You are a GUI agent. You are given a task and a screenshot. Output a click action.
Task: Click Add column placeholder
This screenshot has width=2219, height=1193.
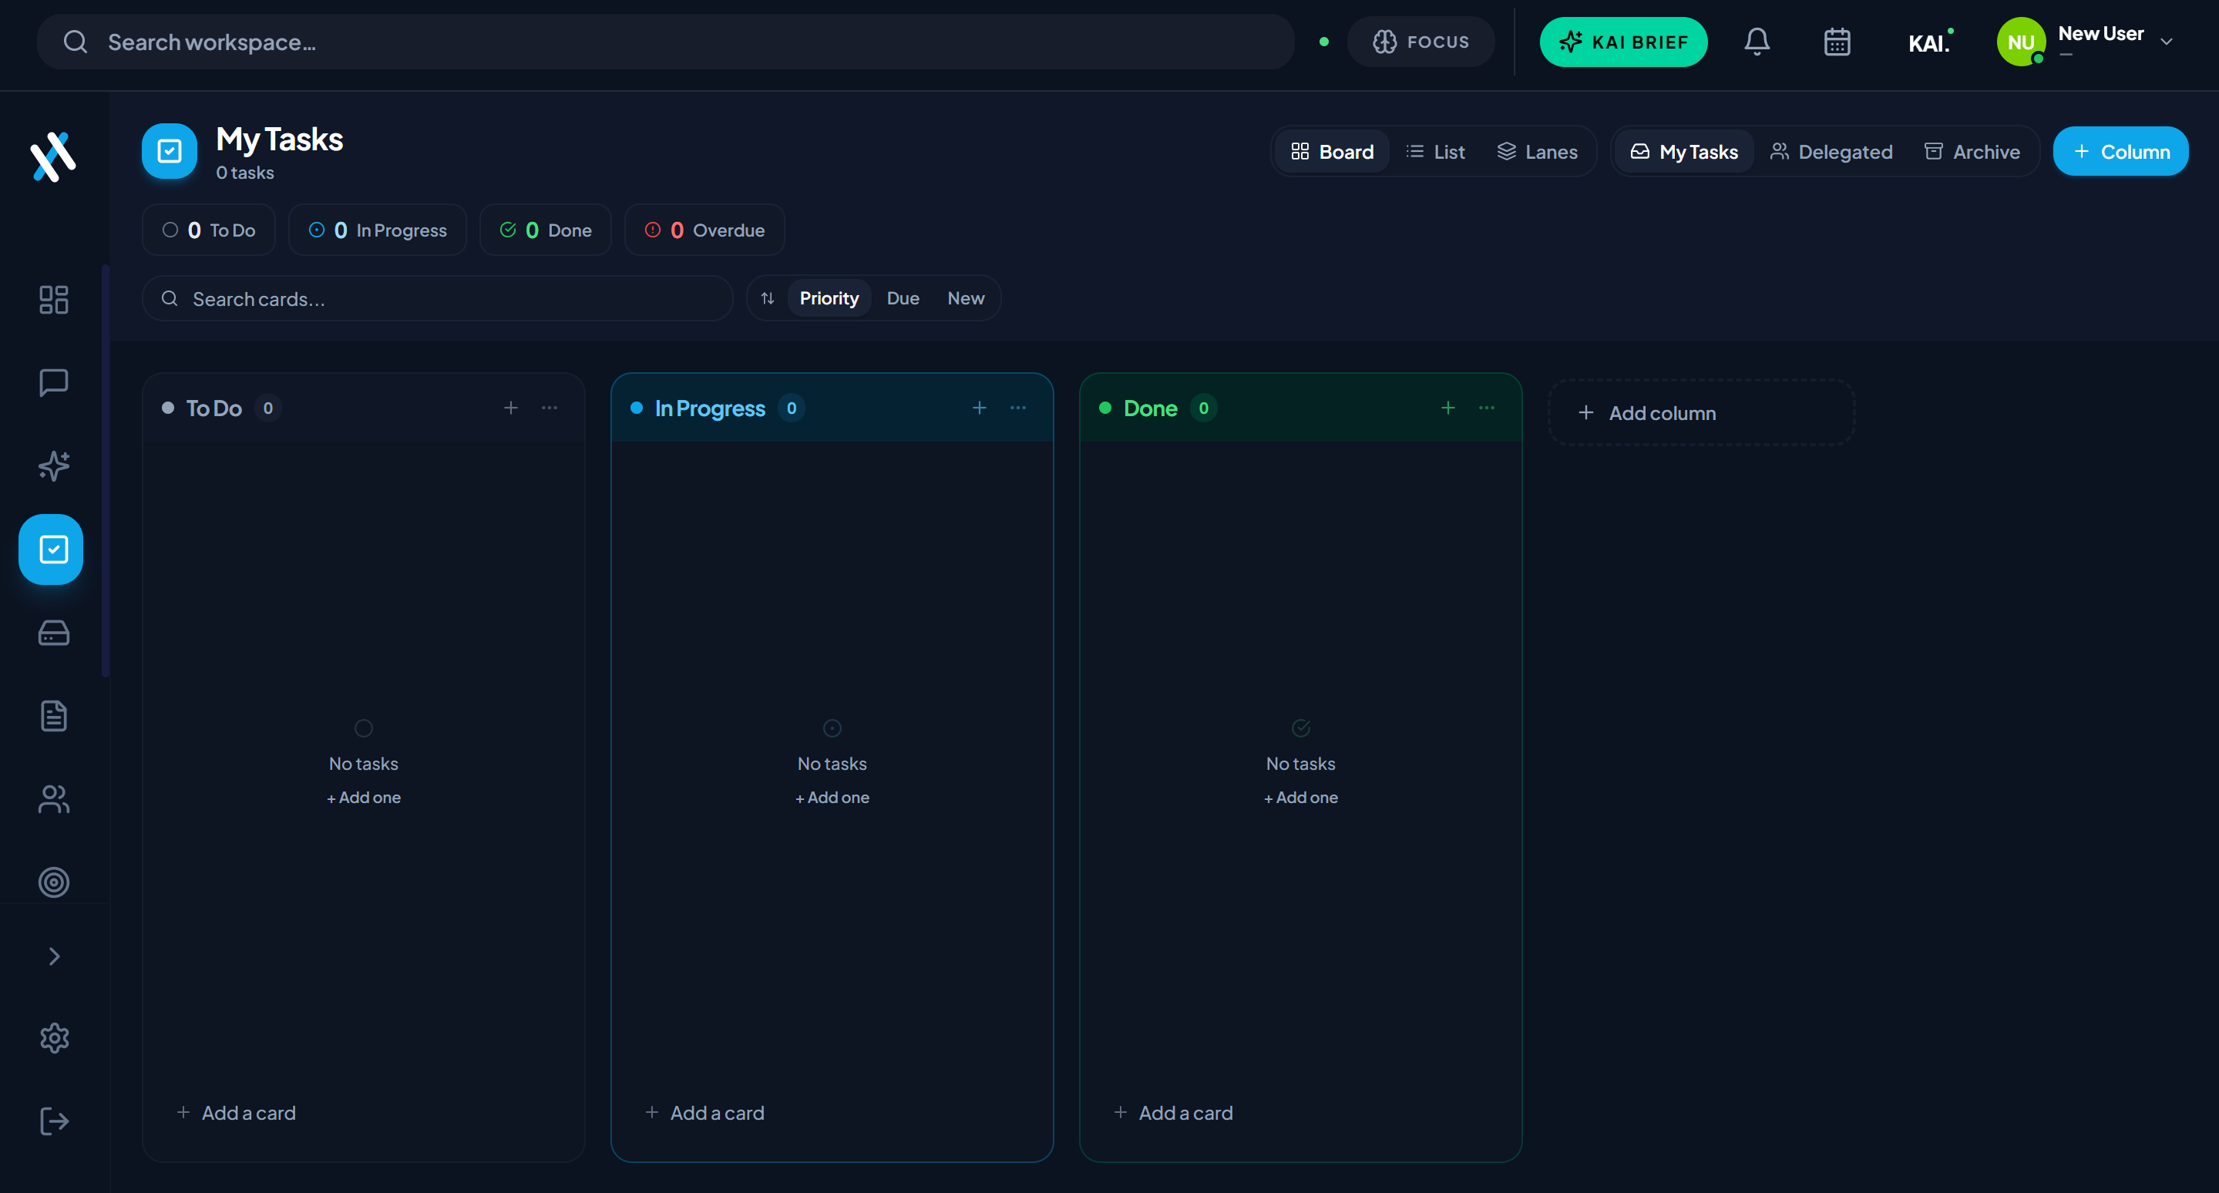pyautogui.click(x=1701, y=412)
